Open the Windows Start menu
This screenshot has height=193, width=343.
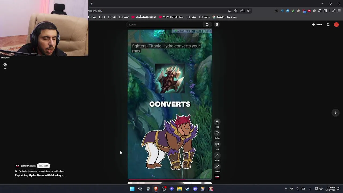pos(132,189)
